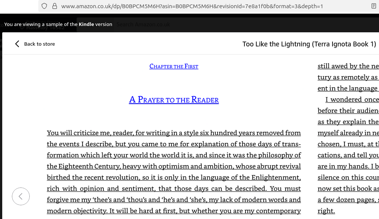Click the dimmed Search Amazon.co.uk field

coord(143,24)
